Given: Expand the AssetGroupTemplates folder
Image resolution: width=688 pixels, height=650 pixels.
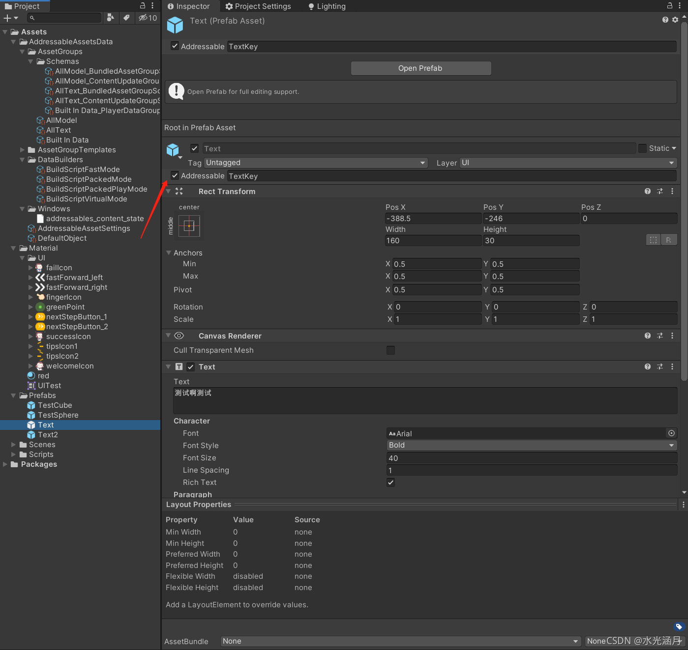Looking at the screenshot, I should pos(22,150).
